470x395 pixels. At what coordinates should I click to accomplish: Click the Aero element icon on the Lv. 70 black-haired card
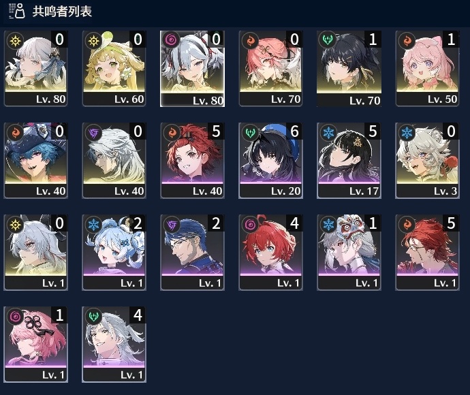coord(328,40)
